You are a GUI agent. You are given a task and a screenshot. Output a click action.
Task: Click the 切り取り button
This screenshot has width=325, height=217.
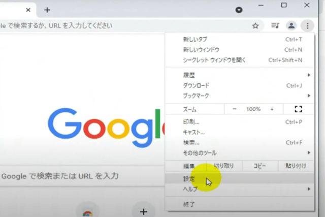[224, 166]
